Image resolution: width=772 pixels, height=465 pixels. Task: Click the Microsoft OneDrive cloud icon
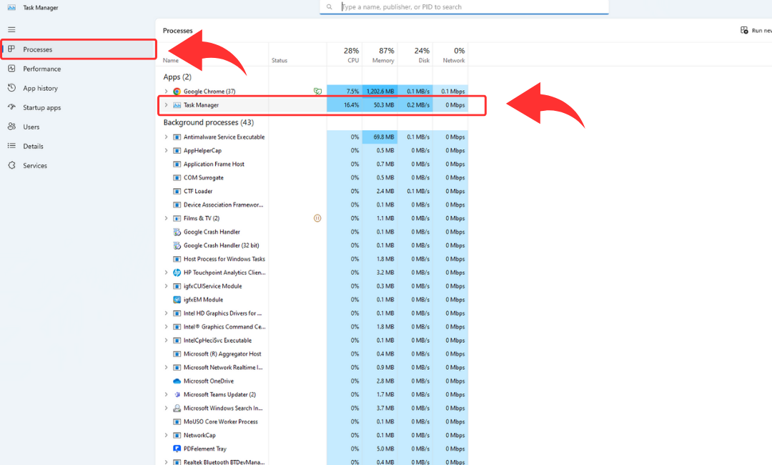177,381
